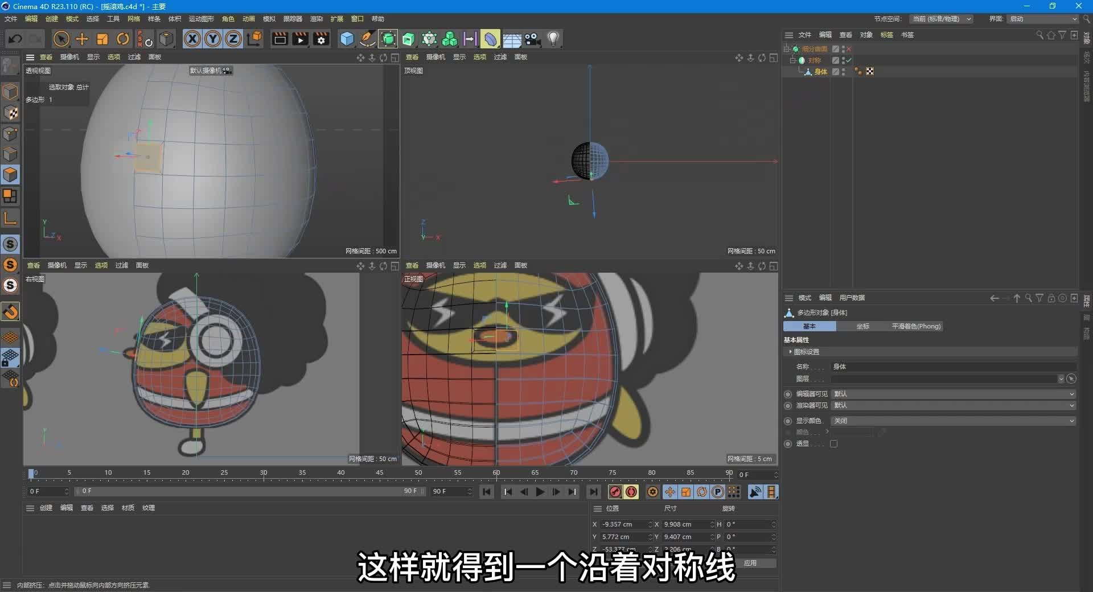Enable Snap magnet icon in left palette
Viewport: 1093px width, 592px height.
tap(10, 311)
